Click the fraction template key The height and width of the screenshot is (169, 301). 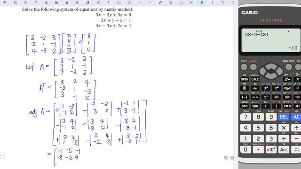245,88
